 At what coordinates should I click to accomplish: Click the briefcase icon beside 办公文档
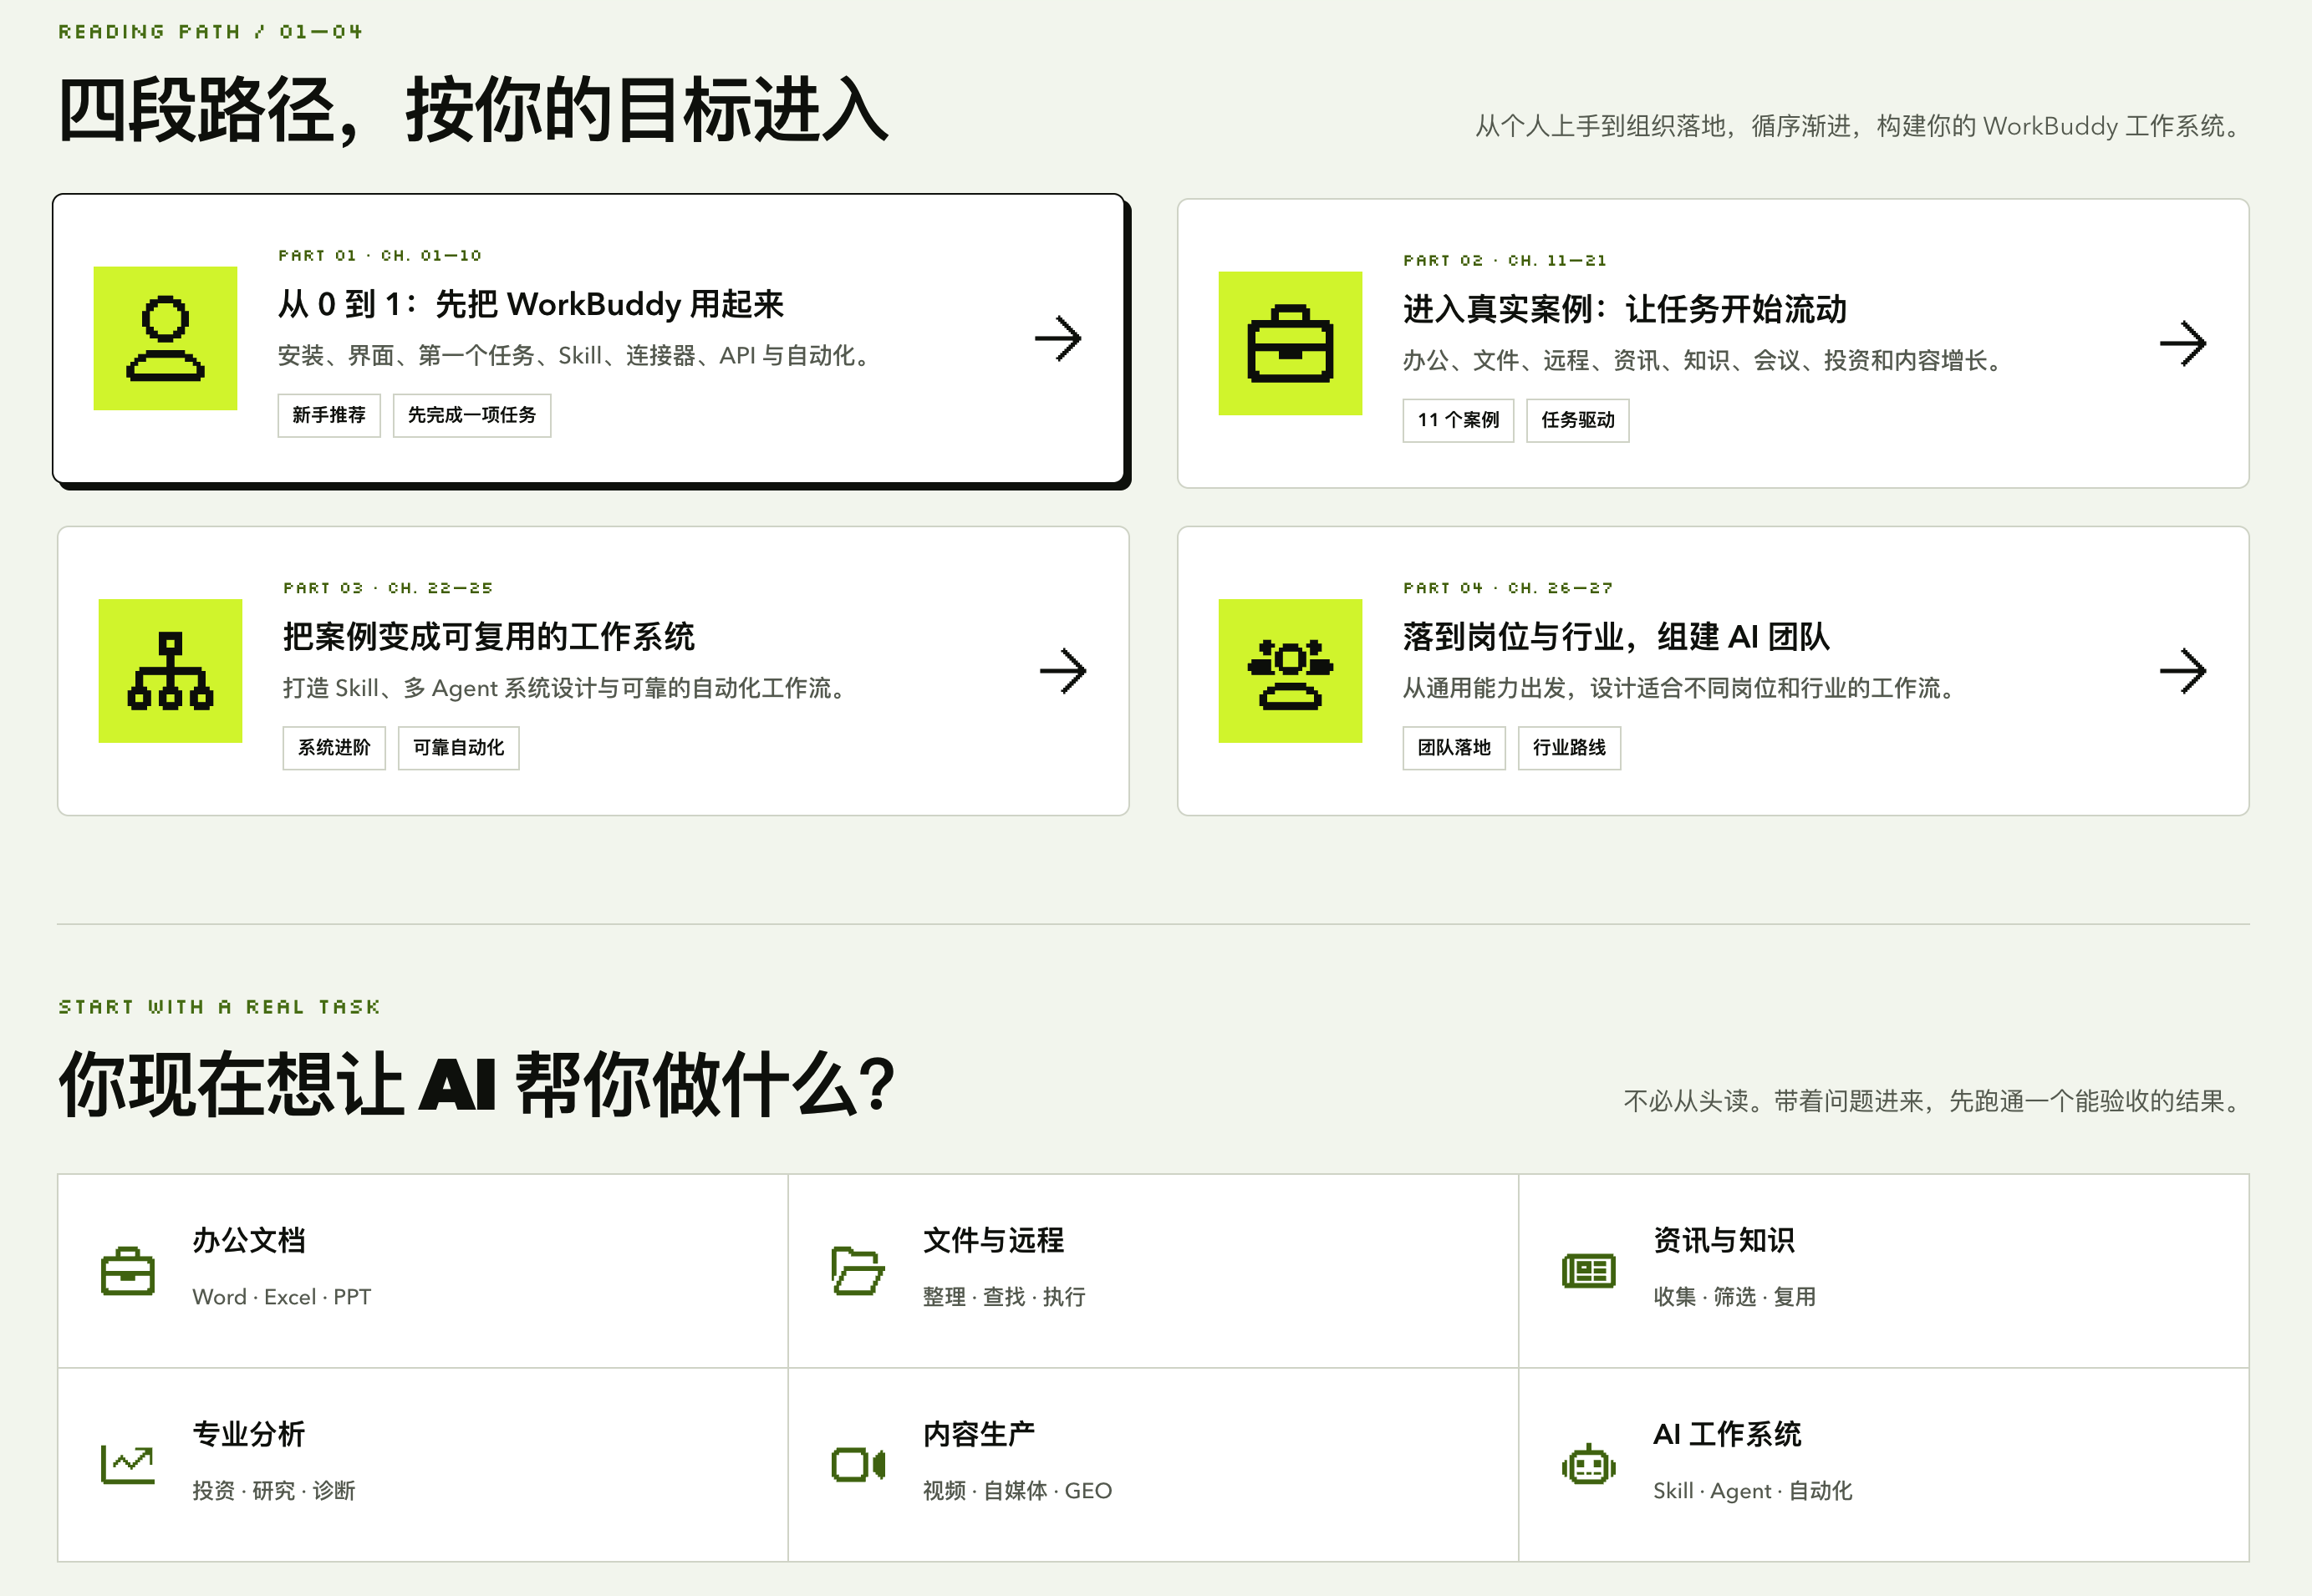128,1271
